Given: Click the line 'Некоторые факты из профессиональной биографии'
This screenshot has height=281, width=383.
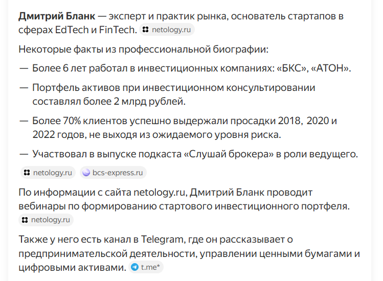Looking at the screenshot, I should 143,50.
